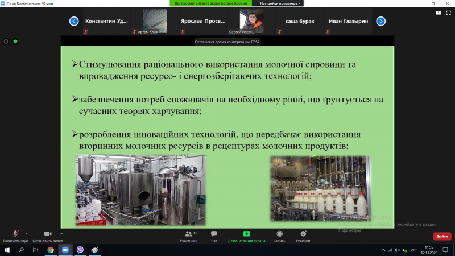Open the Paint taskbar icon

[x=94, y=250]
